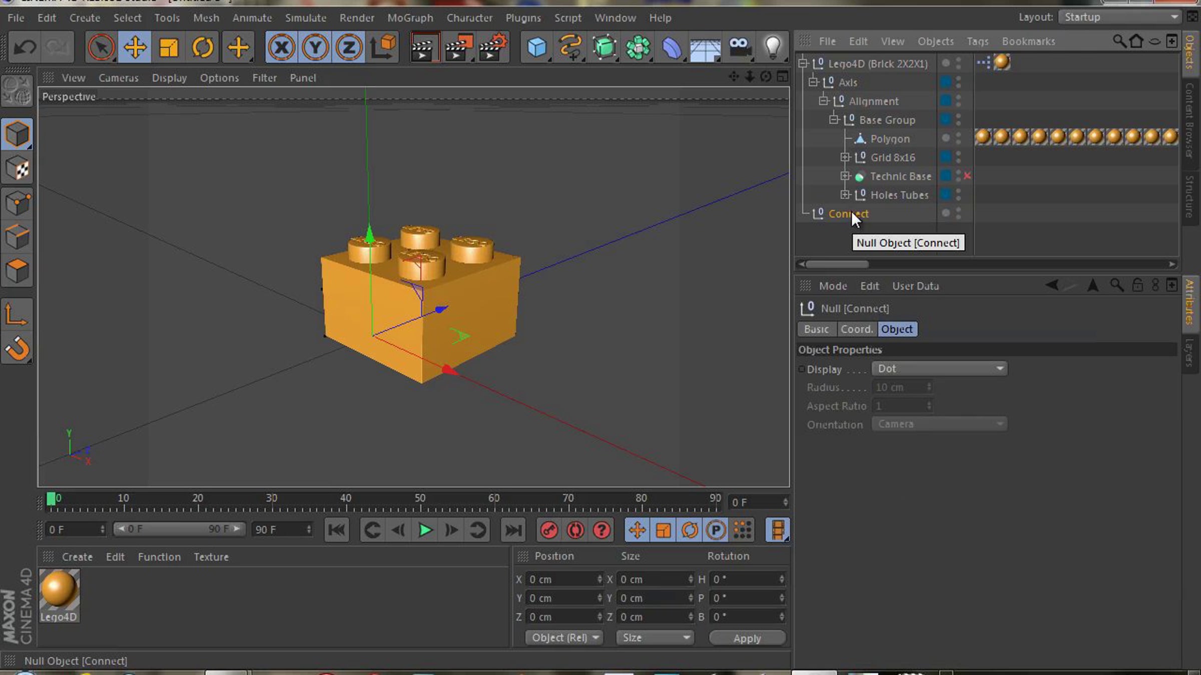This screenshot has height=675, width=1201.
Task: Toggle the X axis lock
Action: 282,47
